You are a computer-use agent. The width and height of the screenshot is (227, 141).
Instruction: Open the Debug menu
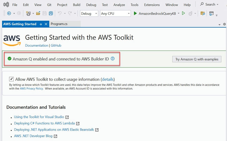91,5
